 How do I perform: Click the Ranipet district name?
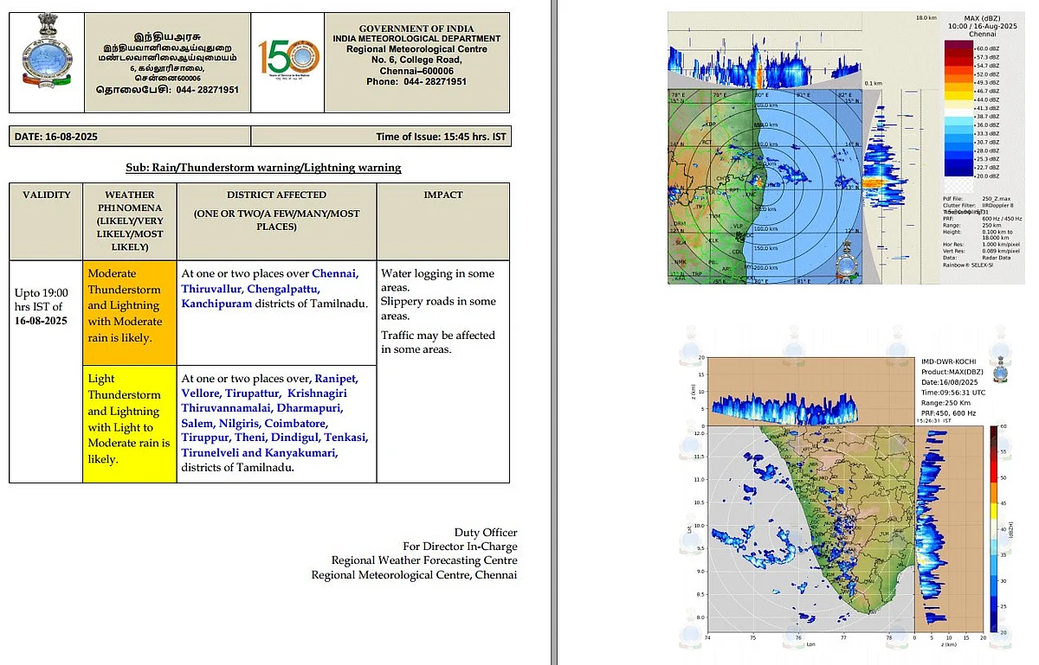tap(335, 379)
